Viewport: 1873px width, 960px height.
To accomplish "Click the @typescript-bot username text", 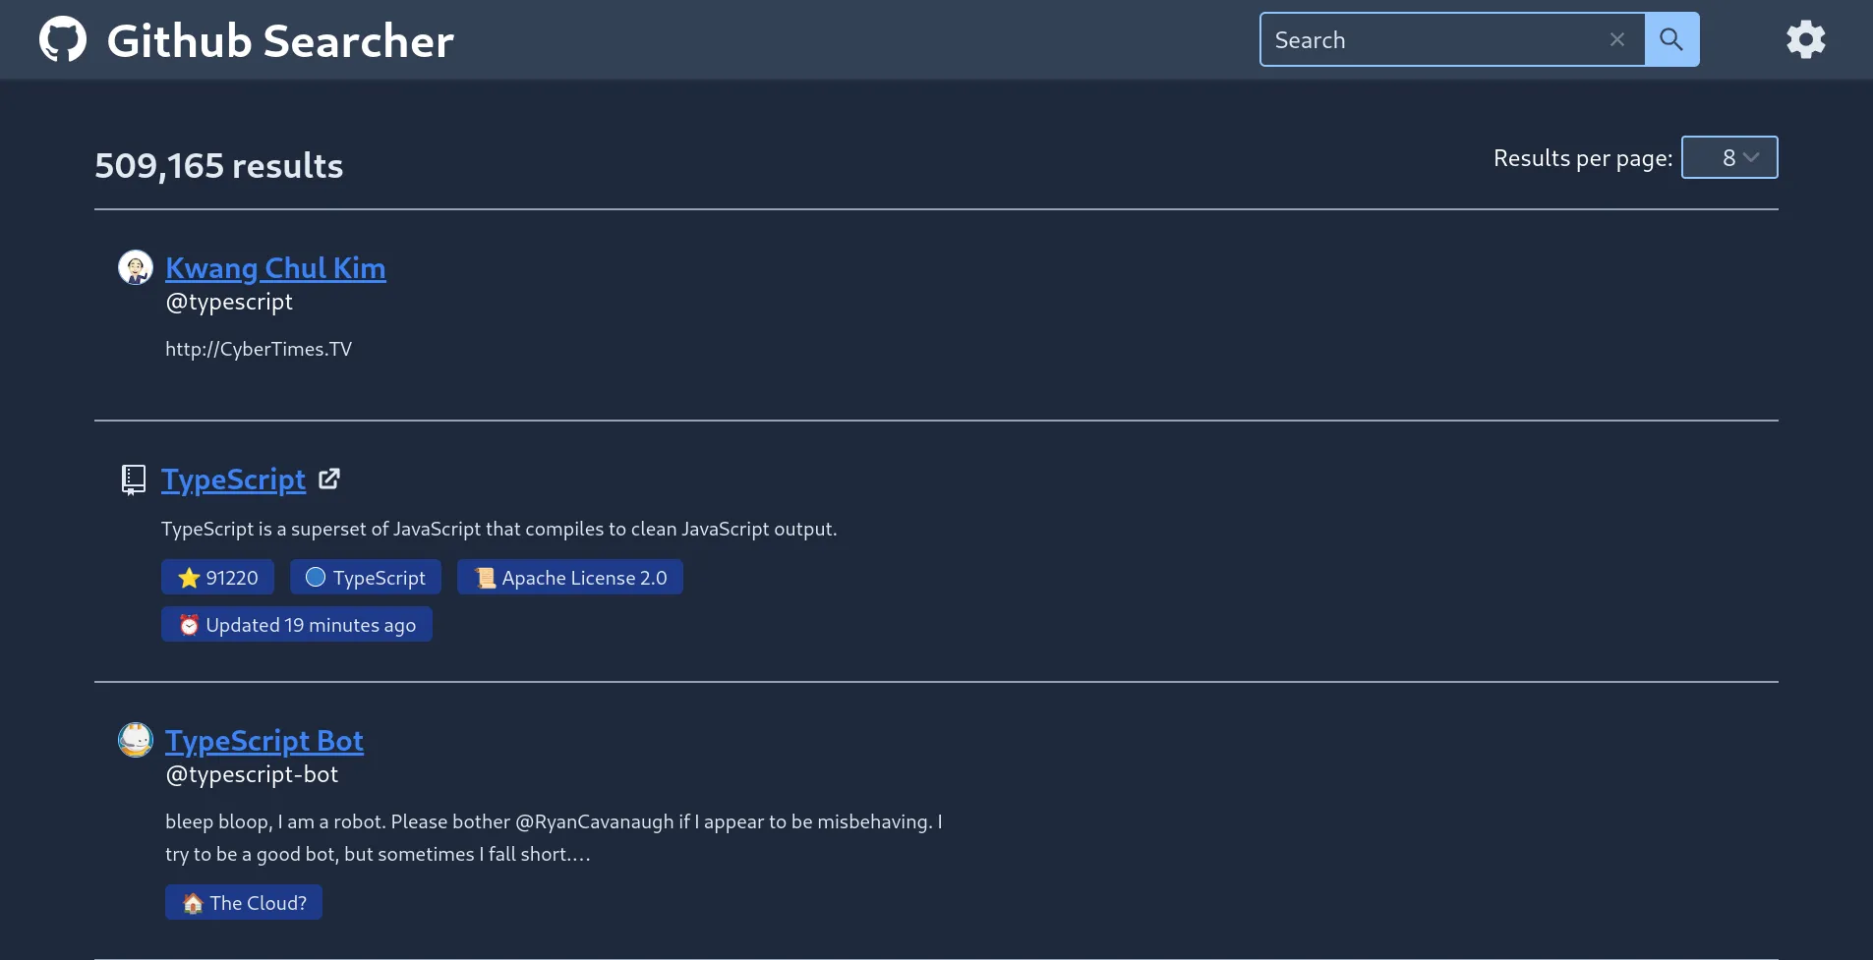I will pos(252,774).
